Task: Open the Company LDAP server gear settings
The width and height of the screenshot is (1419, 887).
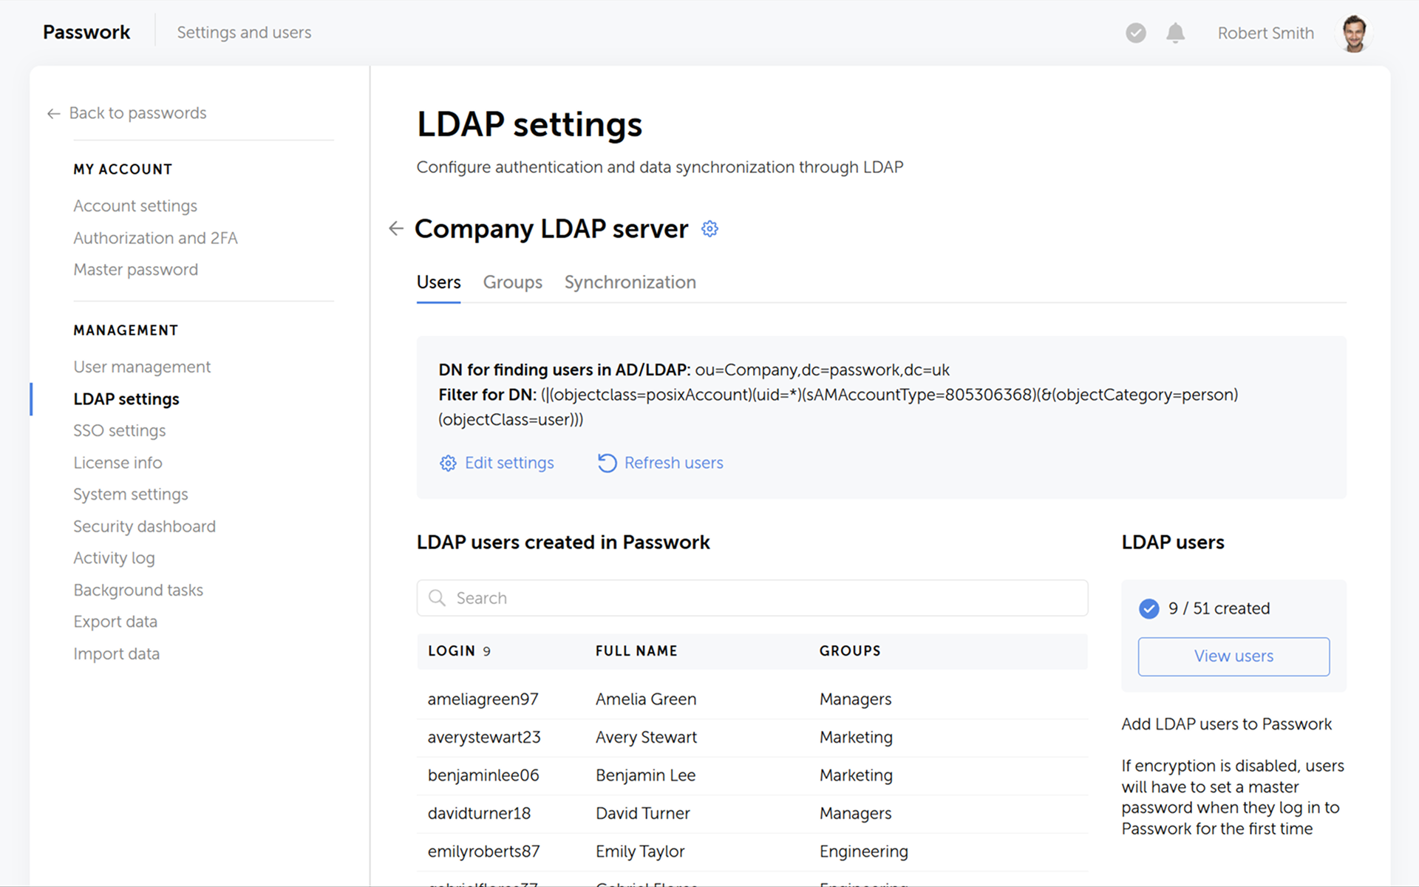Action: [709, 228]
